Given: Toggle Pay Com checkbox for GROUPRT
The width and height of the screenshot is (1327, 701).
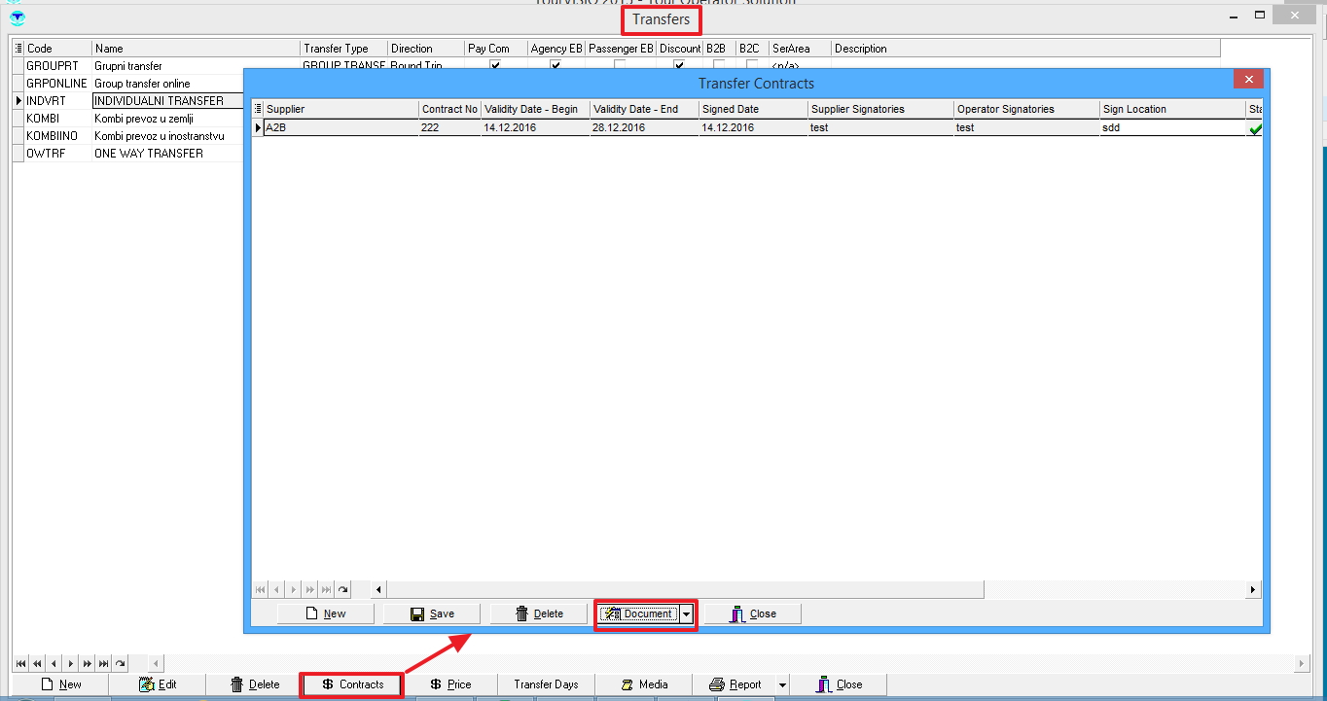Looking at the screenshot, I should [495, 66].
